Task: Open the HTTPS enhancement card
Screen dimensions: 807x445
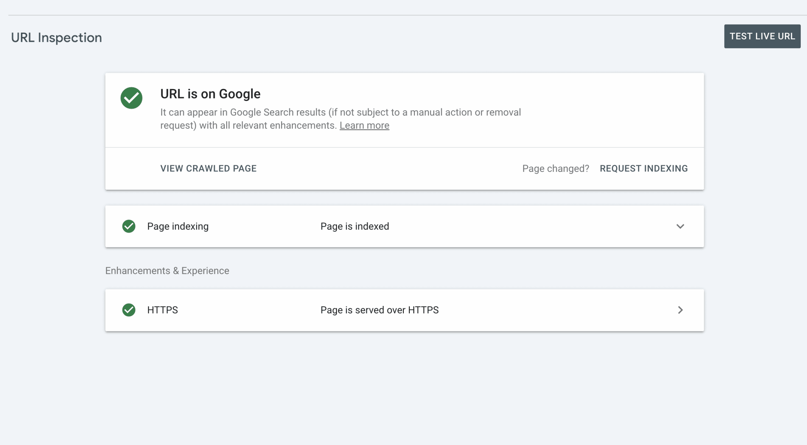Action: tap(536, 310)
